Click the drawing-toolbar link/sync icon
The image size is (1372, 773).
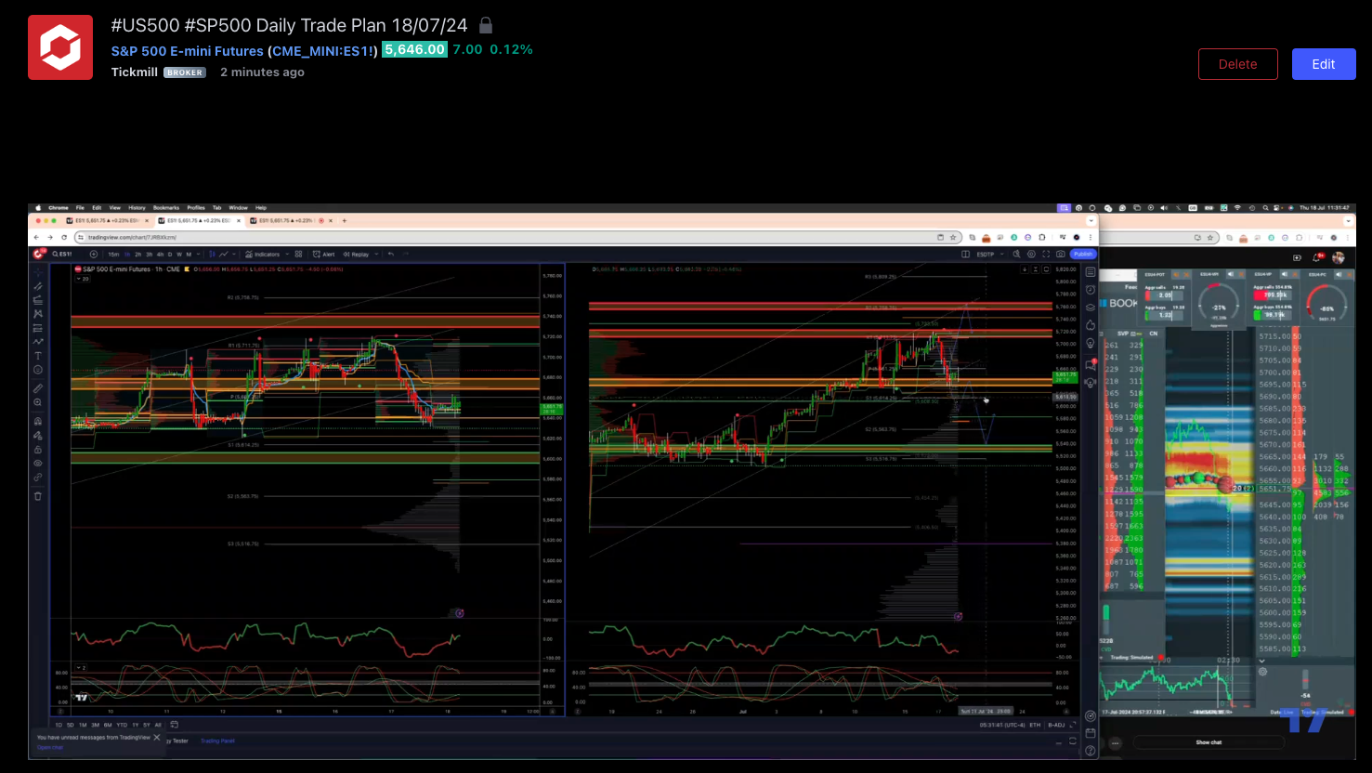tap(38, 478)
